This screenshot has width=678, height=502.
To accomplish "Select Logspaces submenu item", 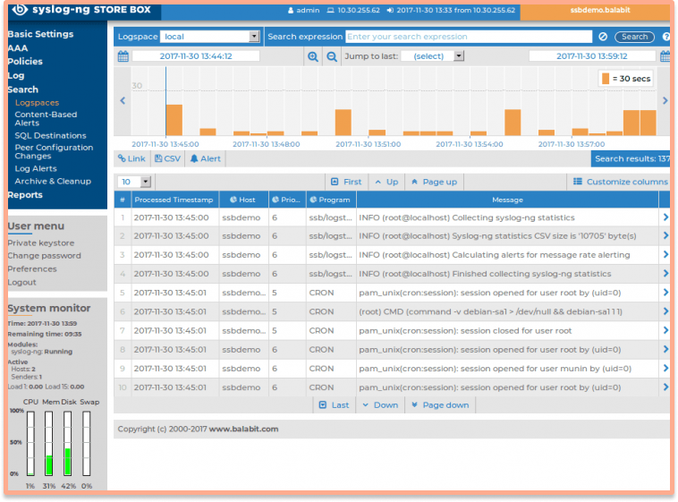I will (38, 103).
